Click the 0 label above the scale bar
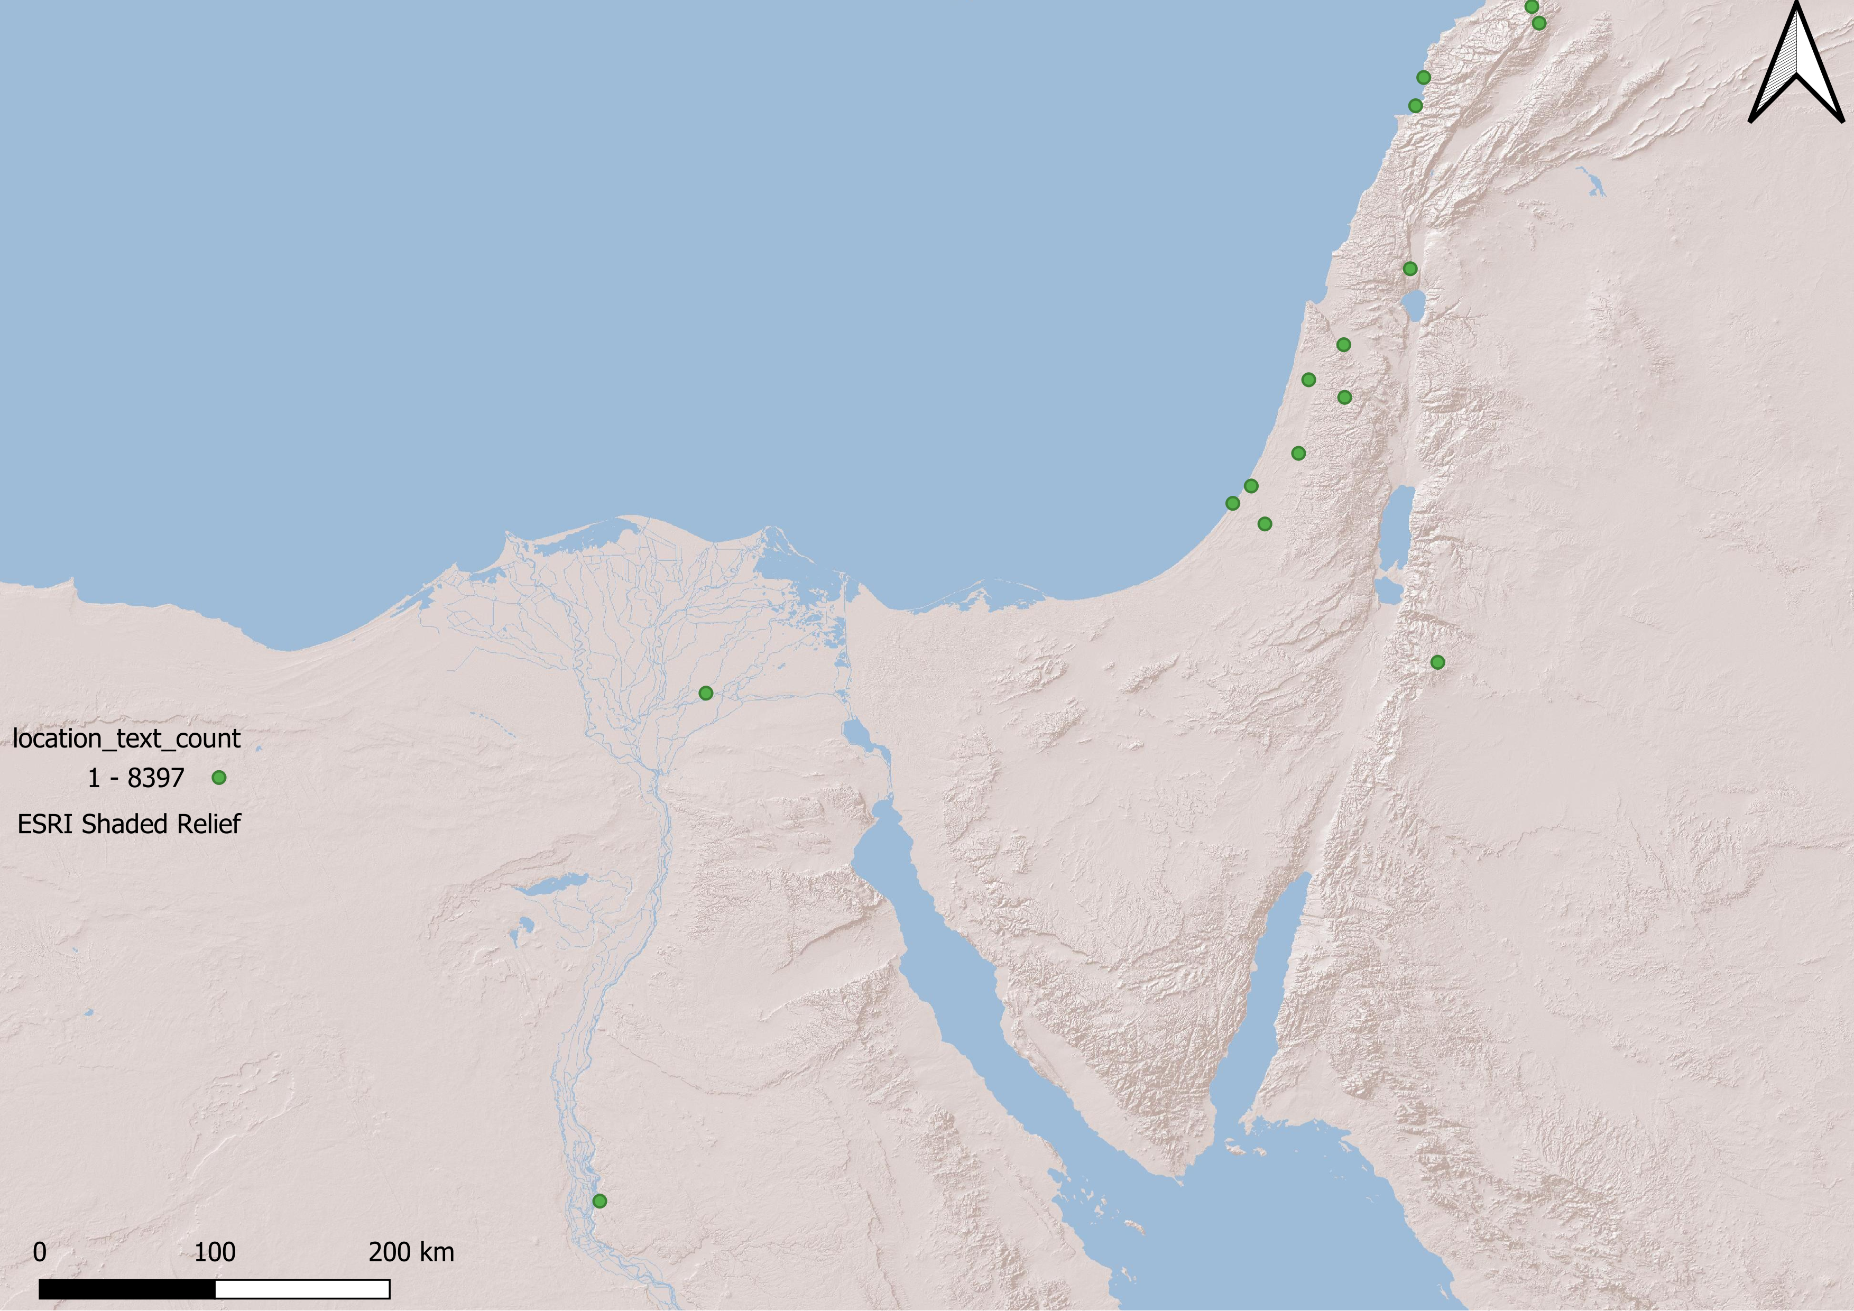This screenshot has width=1854, height=1311. 40,1252
